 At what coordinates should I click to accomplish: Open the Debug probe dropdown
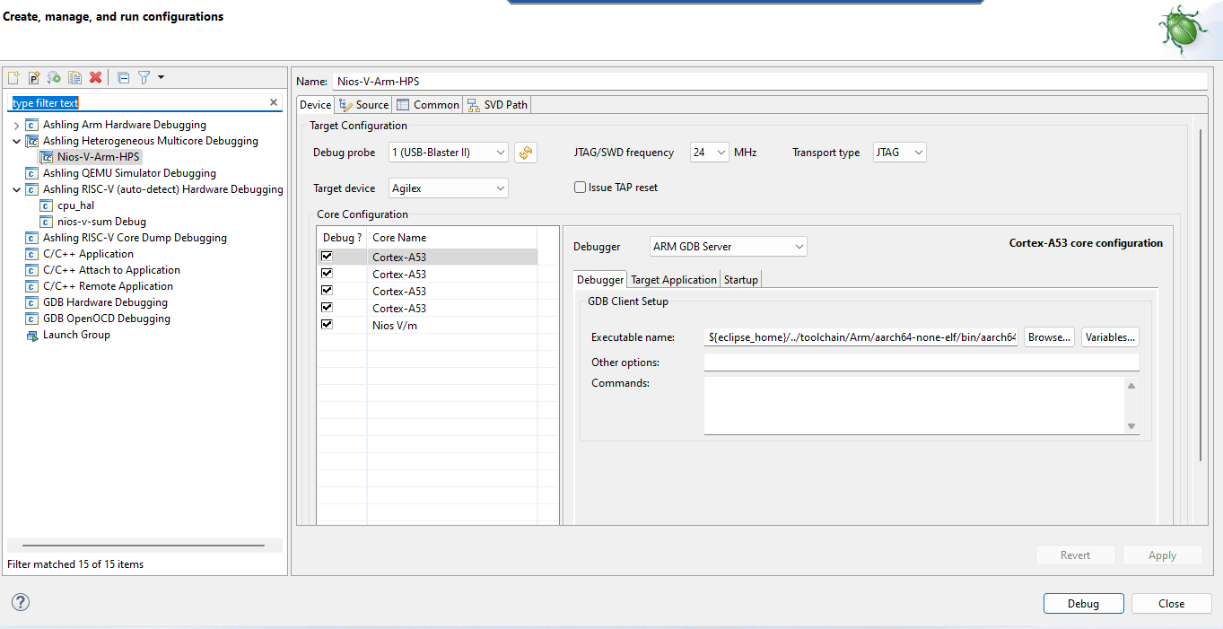(449, 153)
